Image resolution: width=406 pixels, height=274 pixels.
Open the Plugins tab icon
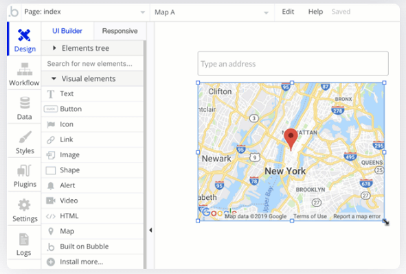24,170
